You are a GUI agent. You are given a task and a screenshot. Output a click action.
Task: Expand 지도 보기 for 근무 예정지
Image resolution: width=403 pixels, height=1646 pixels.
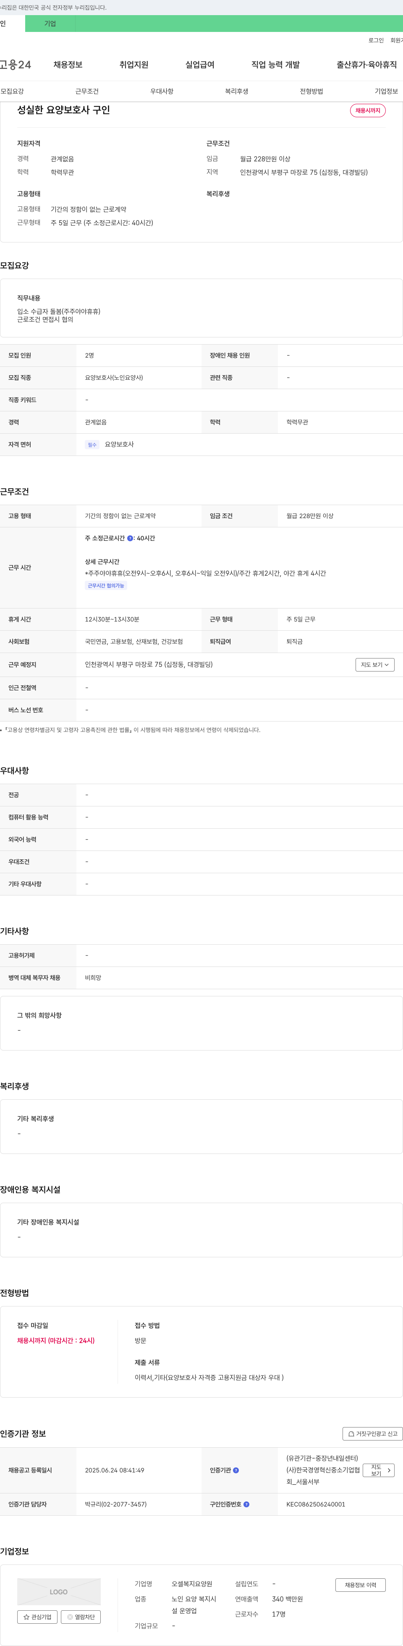tap(375, 664)
